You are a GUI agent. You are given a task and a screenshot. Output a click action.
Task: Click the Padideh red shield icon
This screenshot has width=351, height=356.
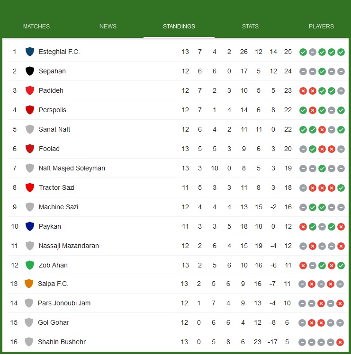(x=30, y=90)
